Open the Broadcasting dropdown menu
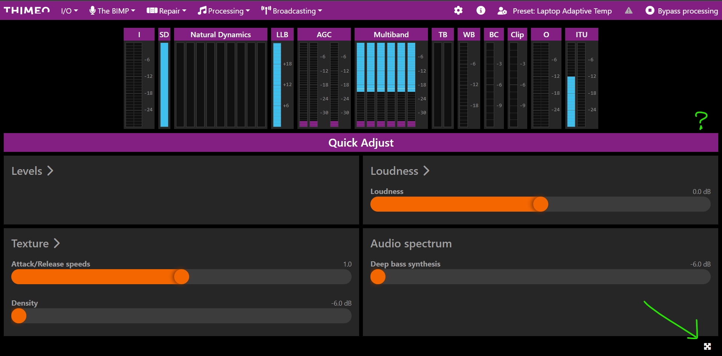722x356 pixels. [291, 11]
